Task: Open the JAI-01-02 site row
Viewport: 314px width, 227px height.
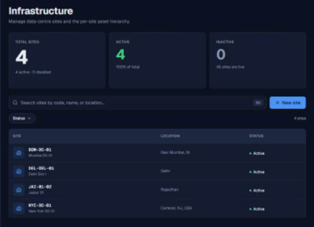Action: (x=157, y=190)
